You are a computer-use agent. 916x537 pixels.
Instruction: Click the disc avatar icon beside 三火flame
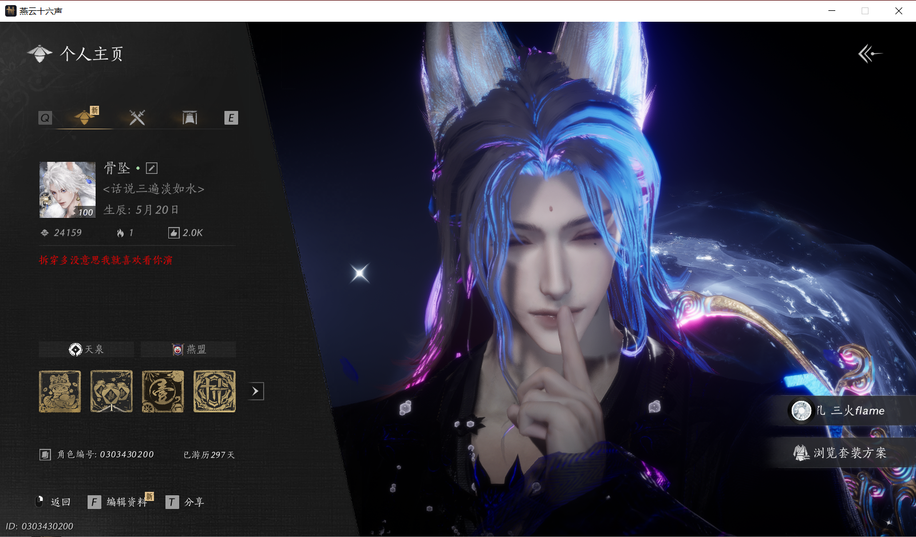tap(801, 411)
